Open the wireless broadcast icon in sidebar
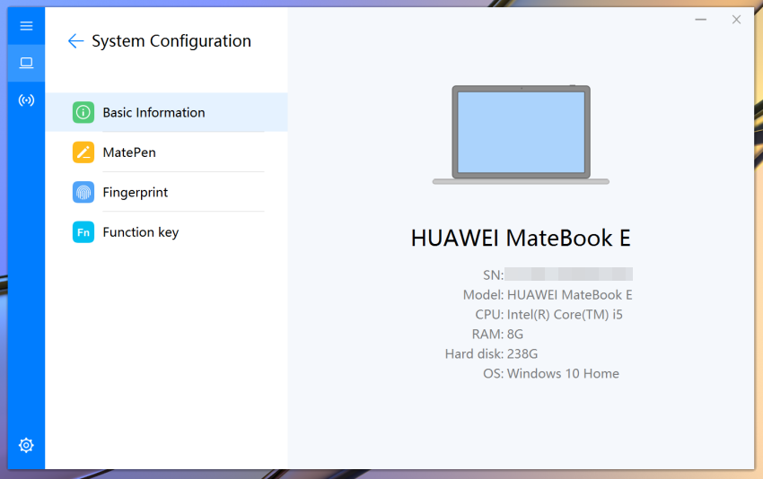 (26, 100)
